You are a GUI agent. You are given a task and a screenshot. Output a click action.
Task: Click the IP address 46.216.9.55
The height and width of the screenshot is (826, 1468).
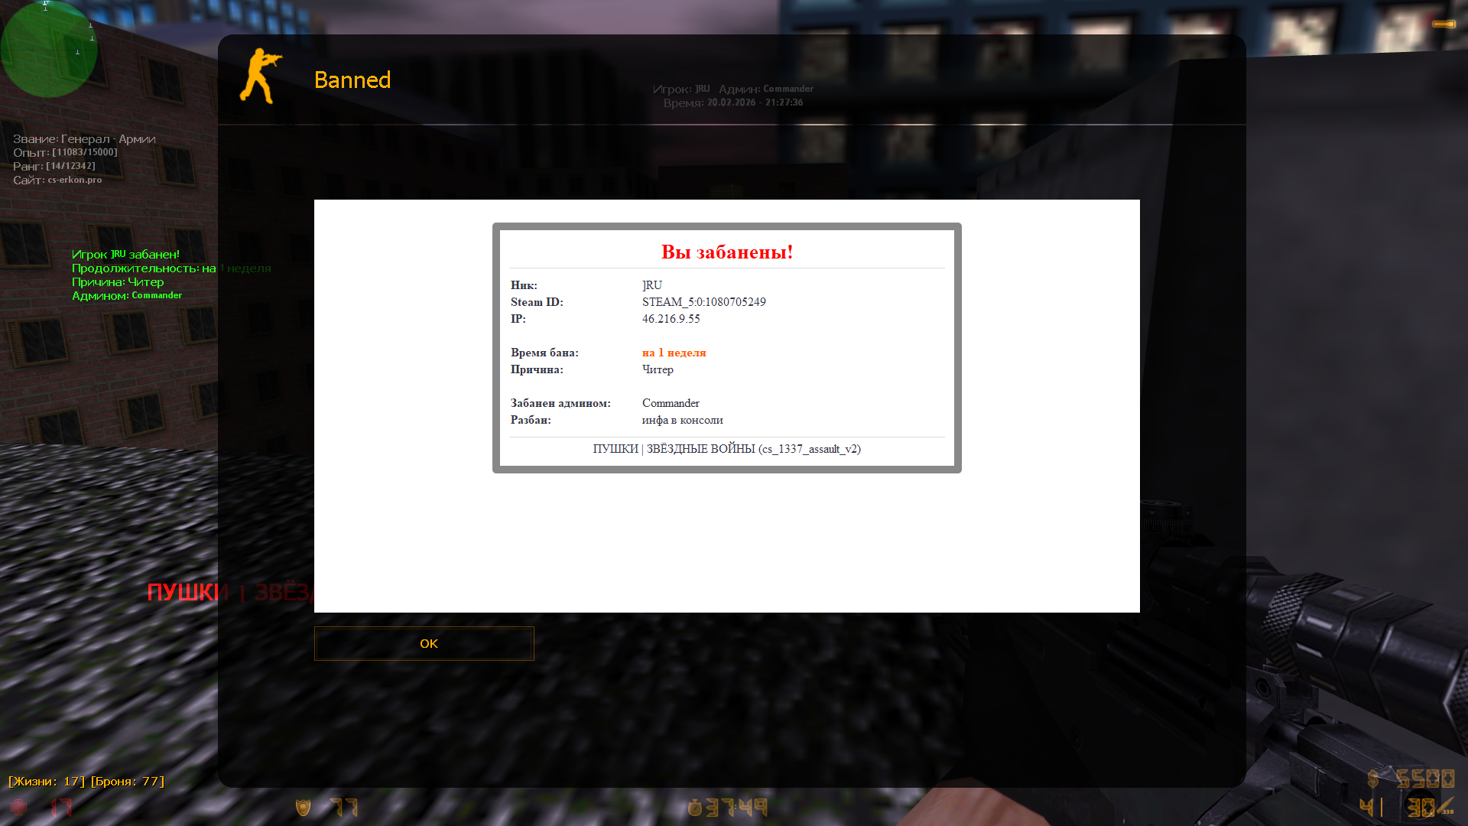point(671,319)
